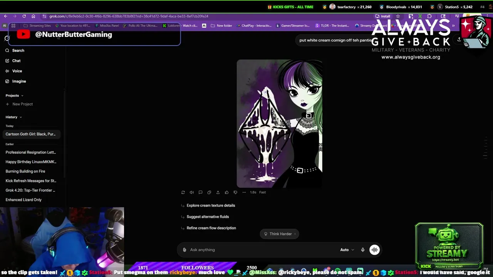Image resolution: width=493 pixels, height=277 pixels.
Task: Click the Grok logo icon above the sidebar
Action: [7, 38]
